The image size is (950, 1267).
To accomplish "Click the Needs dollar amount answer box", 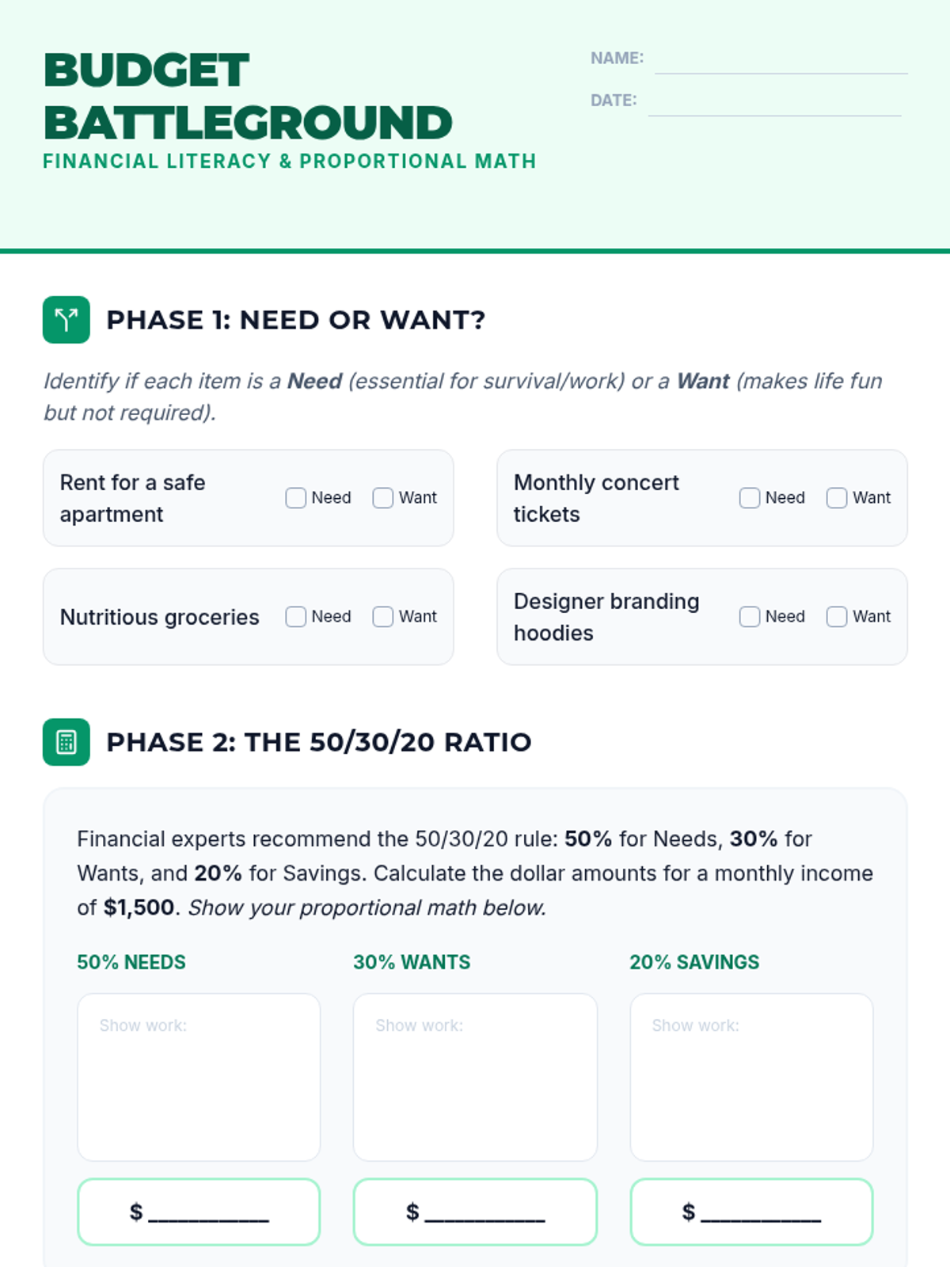I will [199, 1212].
